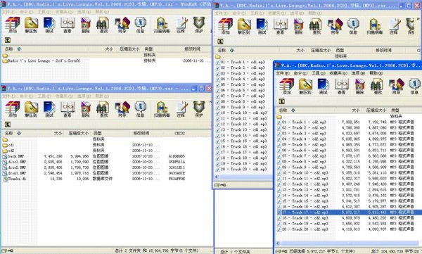422x254 pixels.
Task: Open 文件(F) menu in the cd2 tracks window
Action: pyautogui.click(x=283, y=73)
